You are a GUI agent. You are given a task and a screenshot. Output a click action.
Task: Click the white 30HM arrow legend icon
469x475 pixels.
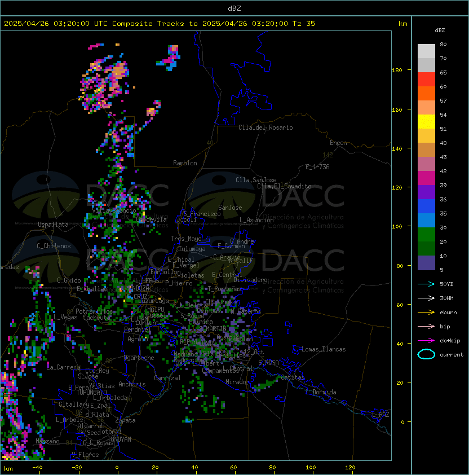point(426,298)
